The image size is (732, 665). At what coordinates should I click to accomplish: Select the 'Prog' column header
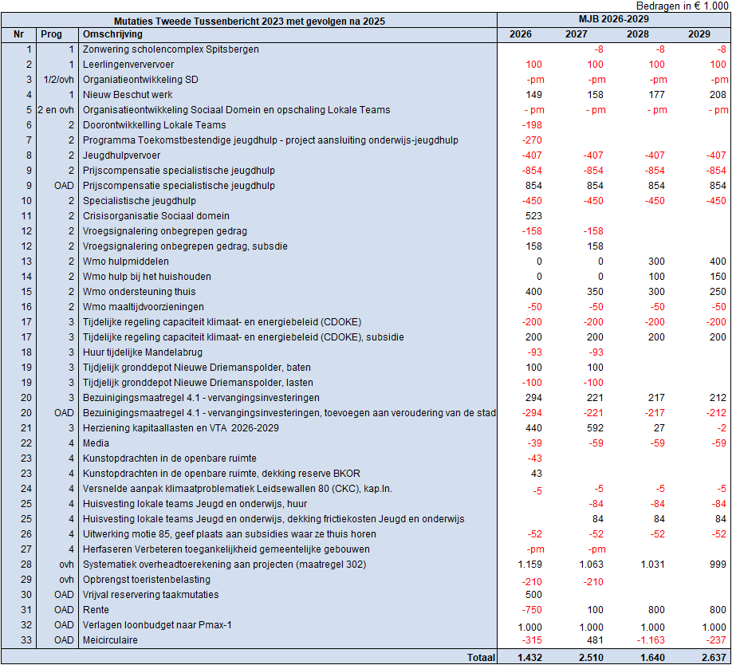pos(51,34)
